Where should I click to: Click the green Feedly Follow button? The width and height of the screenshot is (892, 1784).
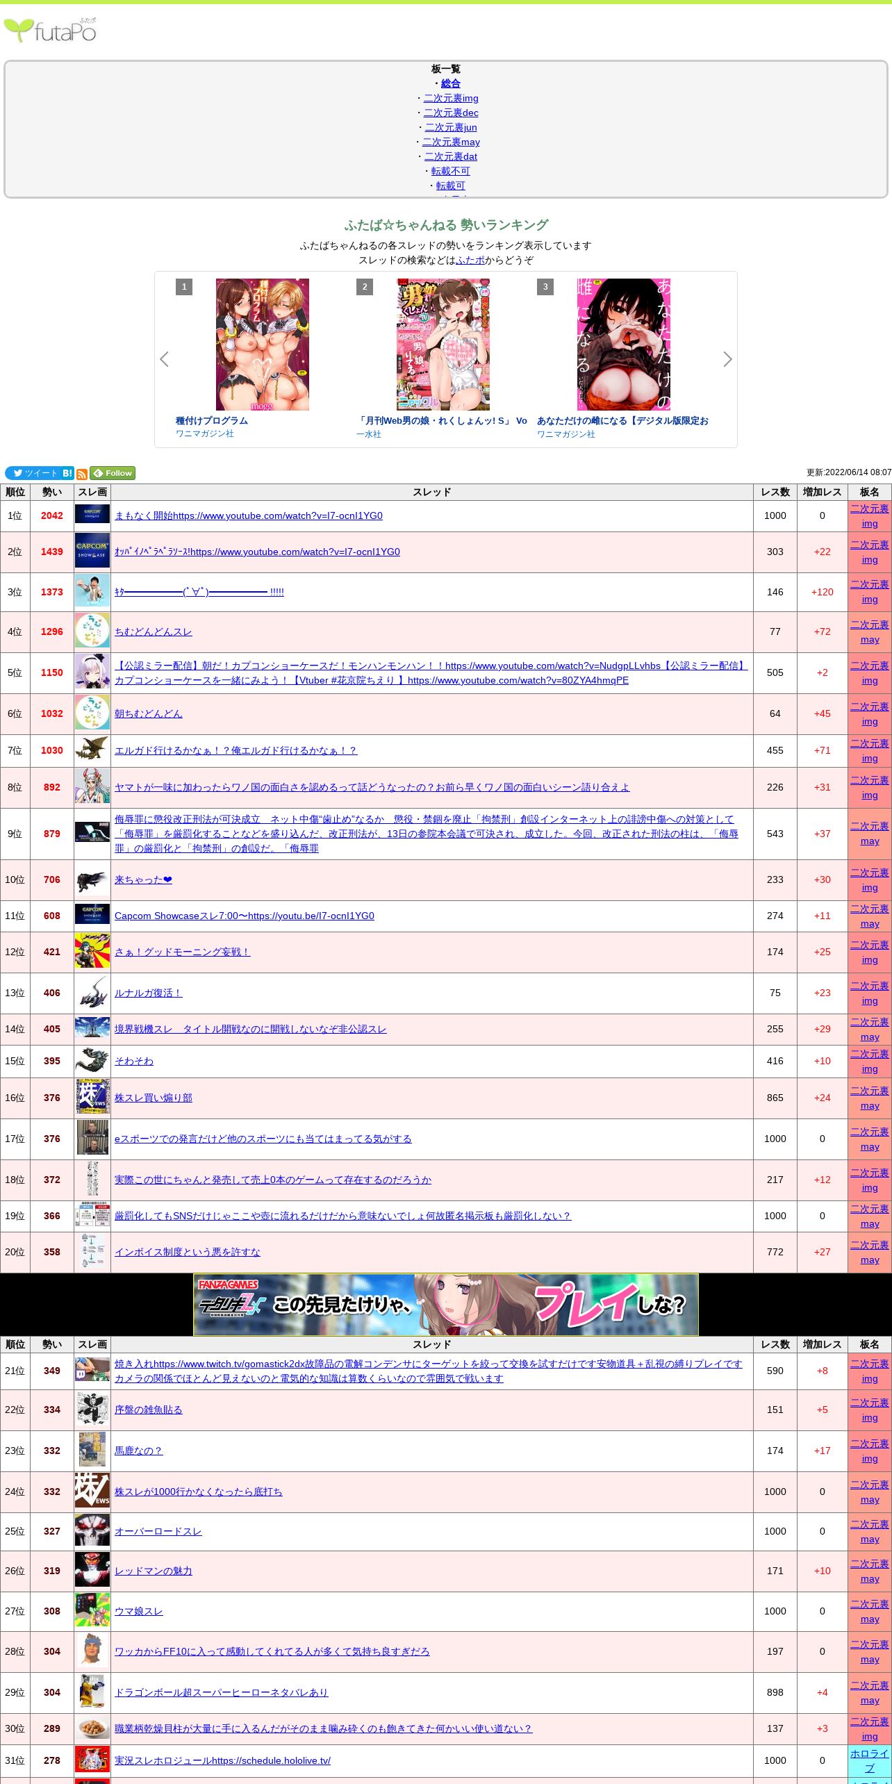[113, 473]
